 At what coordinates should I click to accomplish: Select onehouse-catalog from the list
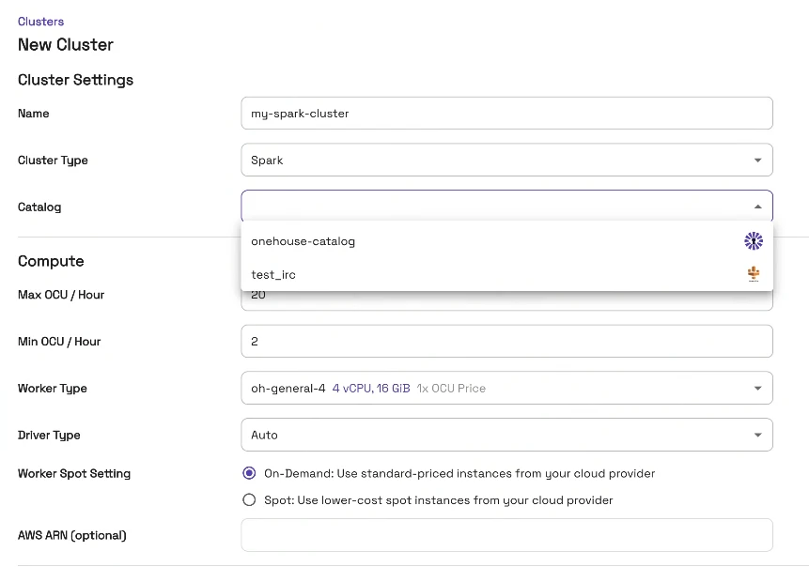click(x=506, y=240)
